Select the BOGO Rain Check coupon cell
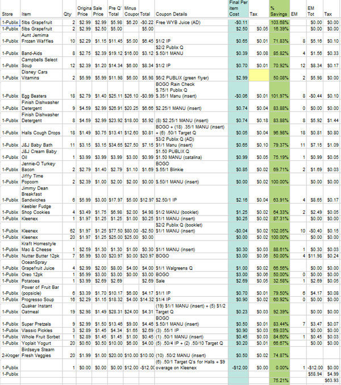The image size is (341, 385). (x=192, y=90)
